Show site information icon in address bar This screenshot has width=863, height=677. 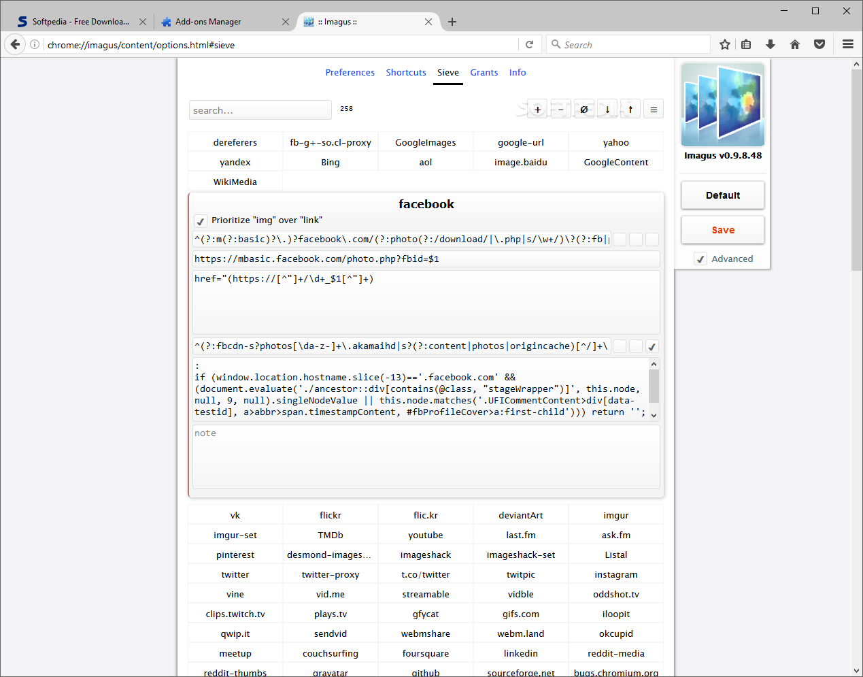tap(35, 44)
